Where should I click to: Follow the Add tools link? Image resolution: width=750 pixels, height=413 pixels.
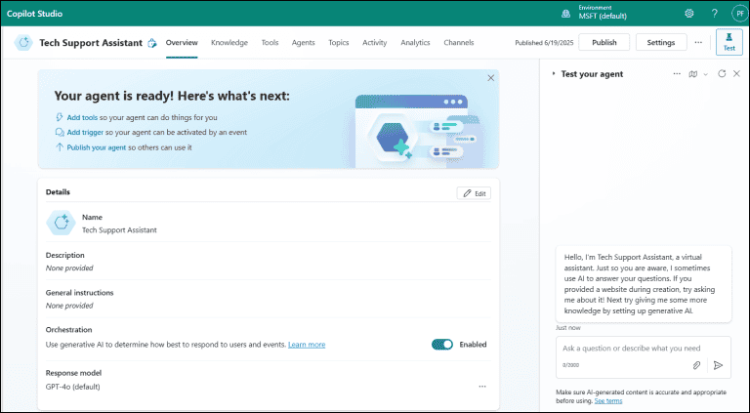84,117
